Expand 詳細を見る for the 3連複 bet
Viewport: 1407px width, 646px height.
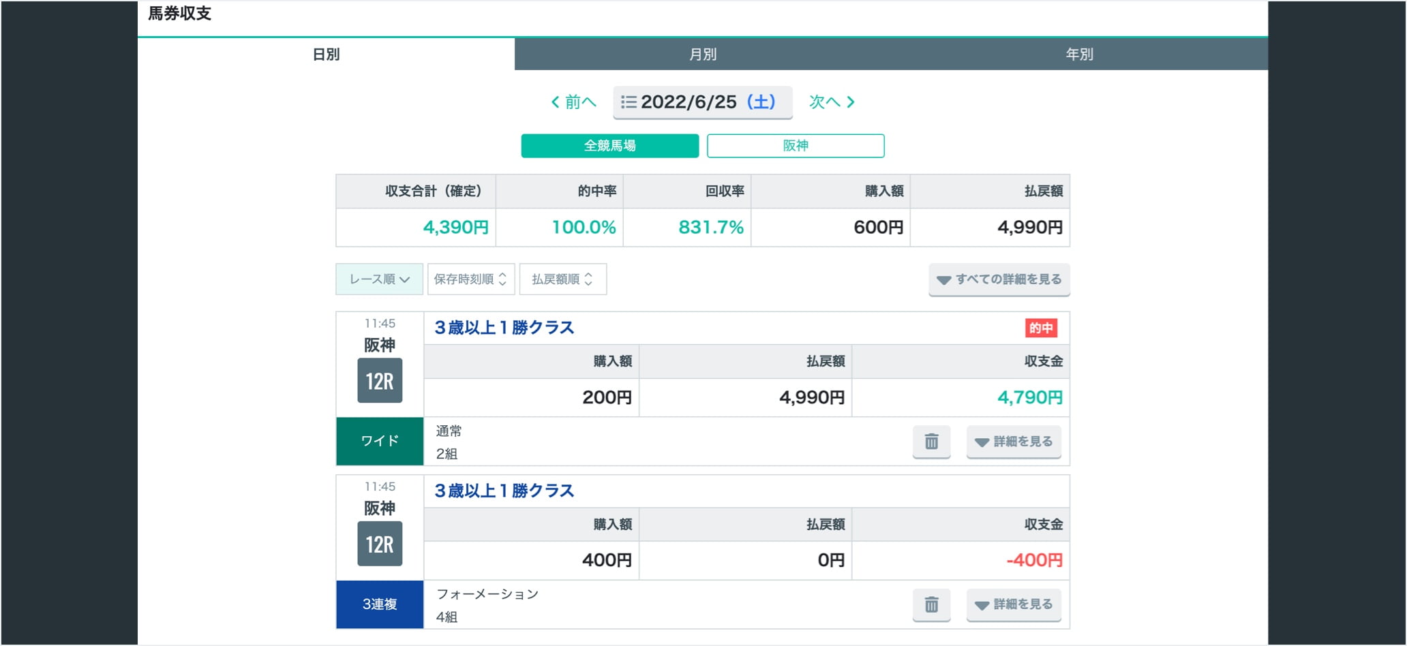click(x=1014, y=604)
